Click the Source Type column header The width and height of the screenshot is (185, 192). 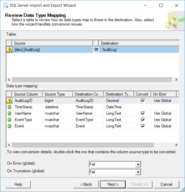[58, 94]
